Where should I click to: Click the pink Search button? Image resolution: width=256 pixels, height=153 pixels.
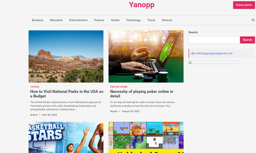click(x=247, y=40)
